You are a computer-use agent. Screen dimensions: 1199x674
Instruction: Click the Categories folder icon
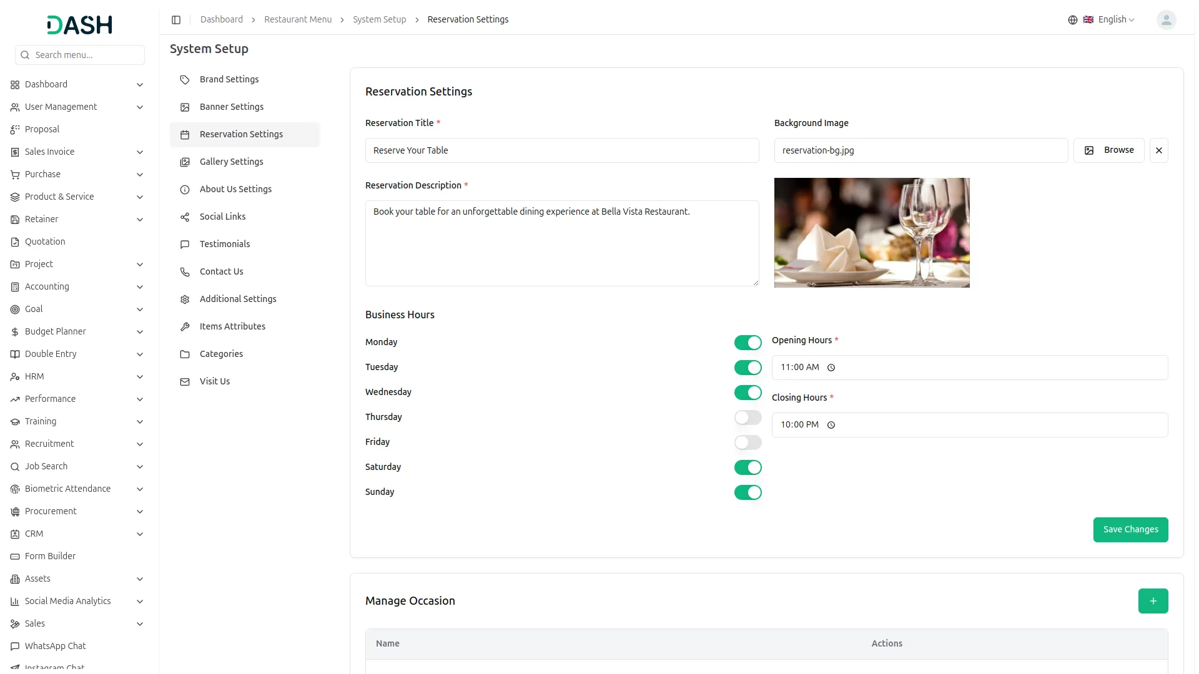click(x=184, y=354)
